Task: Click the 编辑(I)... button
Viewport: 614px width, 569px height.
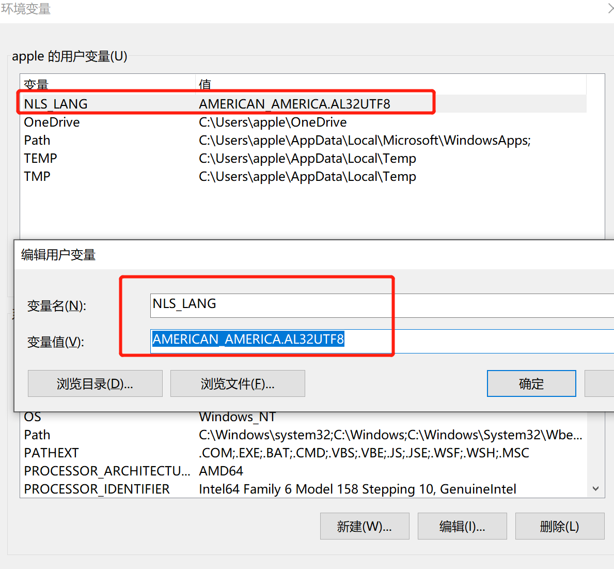Action: [462, 526]
